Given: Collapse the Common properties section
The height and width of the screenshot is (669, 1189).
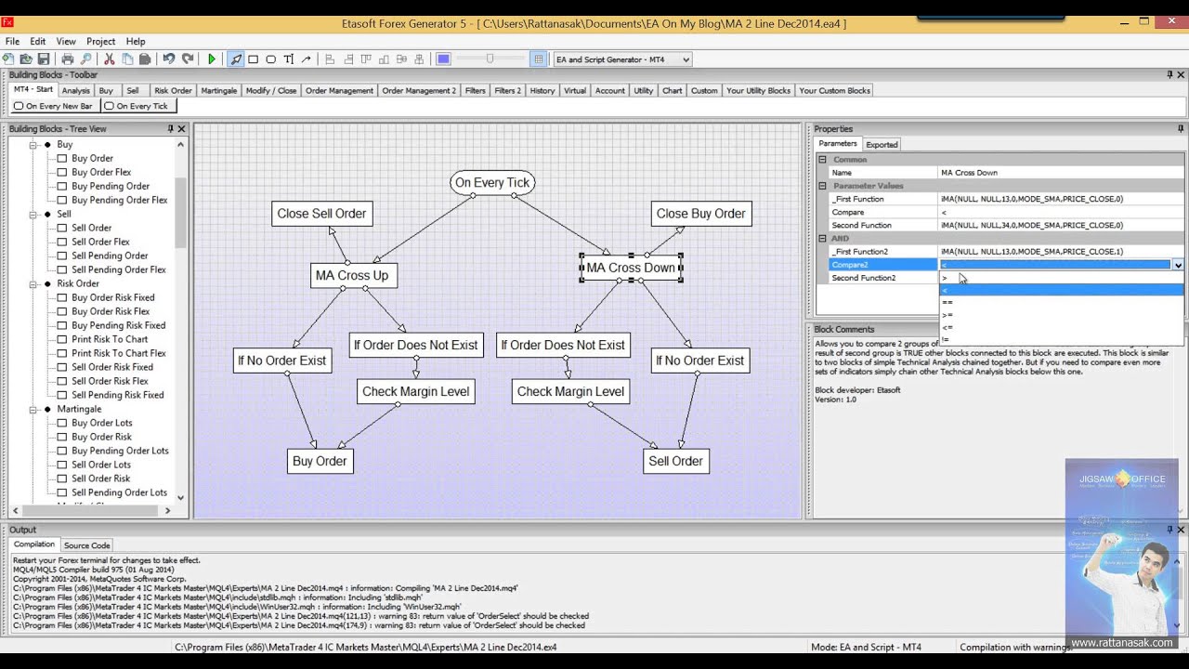Looking at the screenshot, I should [822, 160].
